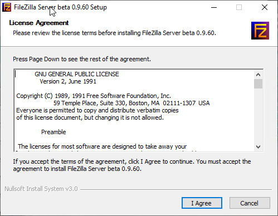The width and height of the screenshot is (278, 216).
Task: Place cursor on GNU GENERAL PUBLIC LICENSE line
Action: (77, 74)
